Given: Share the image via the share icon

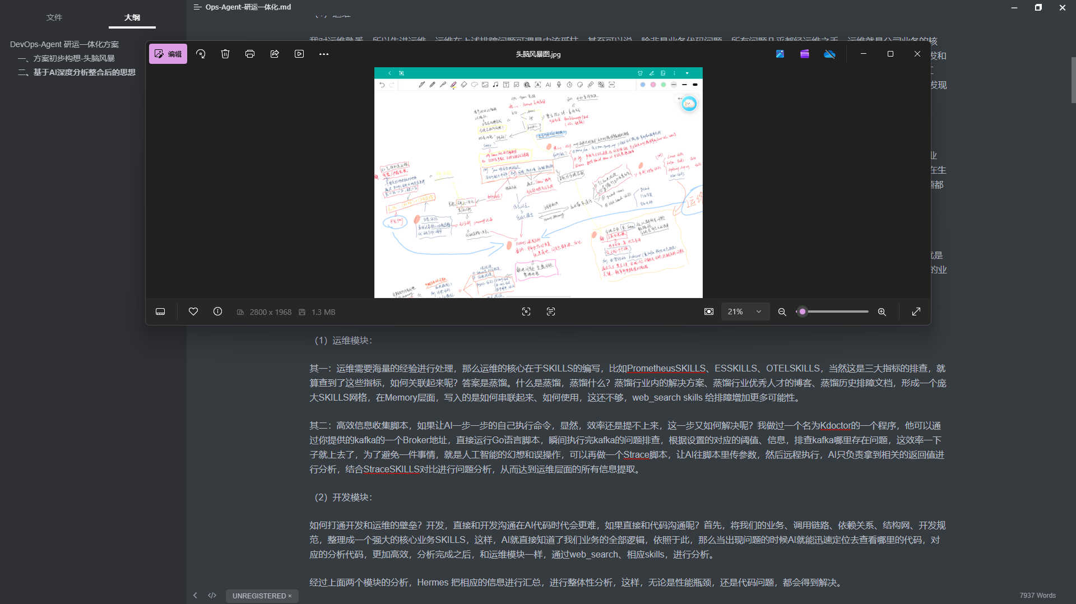Looking at the screenshot, I should pos(275,54).
